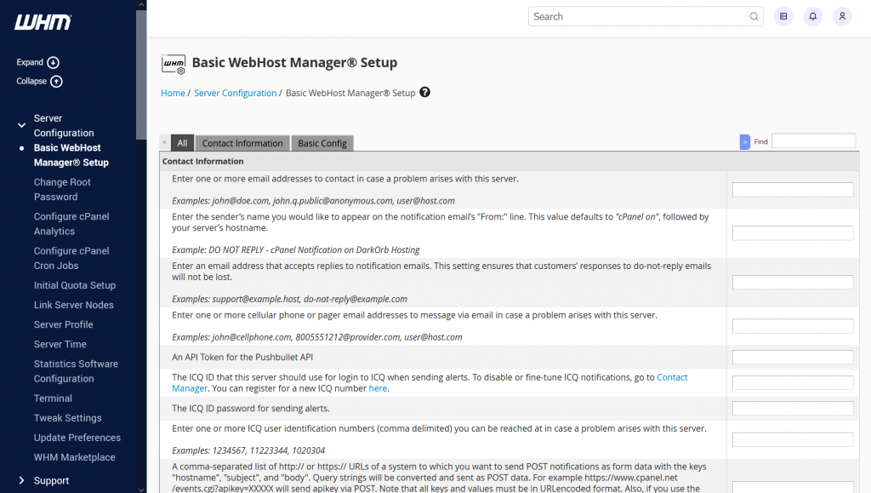Click the left tab scroll arrow
Image resolution: width=871 pixels, height=493 pixels.
click(x=164, y=142)
